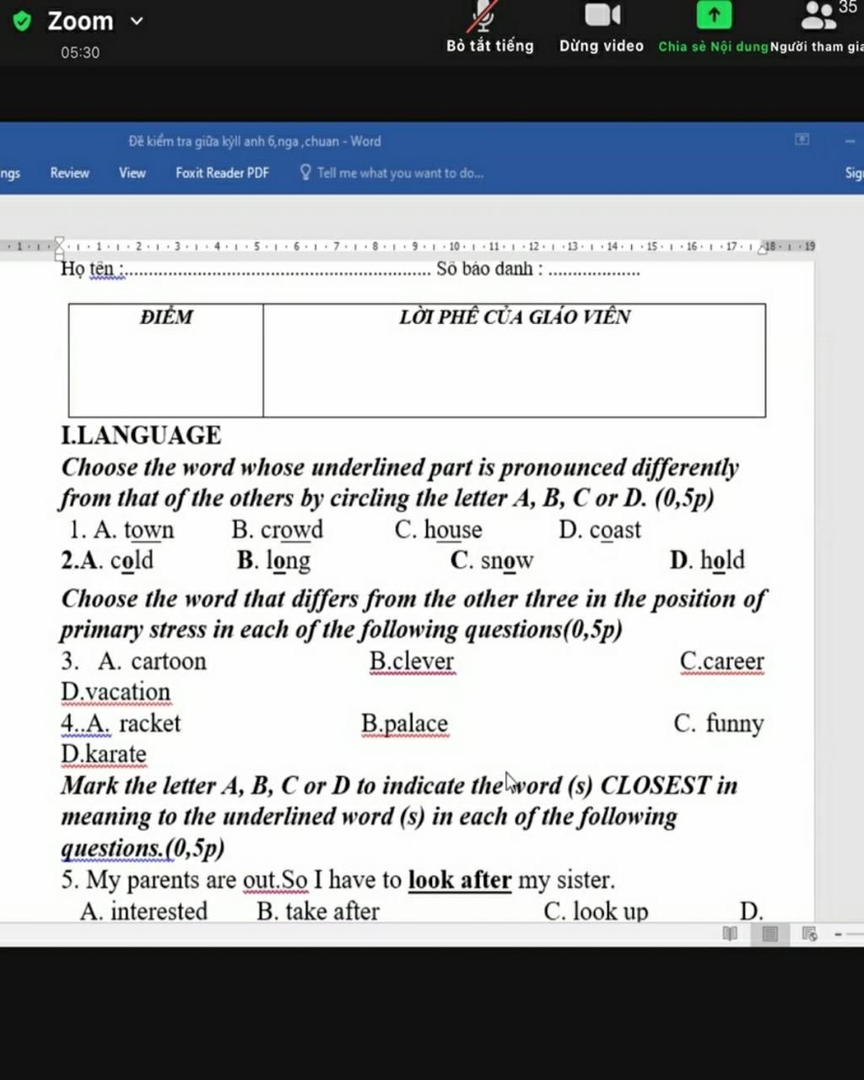Click the option "D.vacation"
Viewport: 864px width, 1080px height.
click(x=116, y=692)
